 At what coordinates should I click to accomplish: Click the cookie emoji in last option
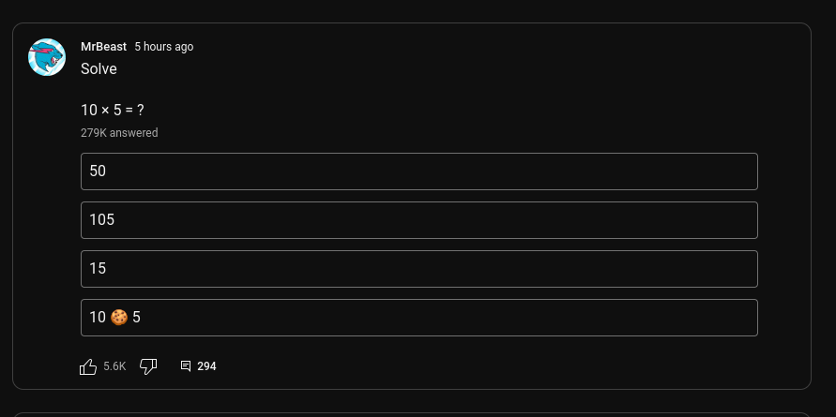click(119, 318)
